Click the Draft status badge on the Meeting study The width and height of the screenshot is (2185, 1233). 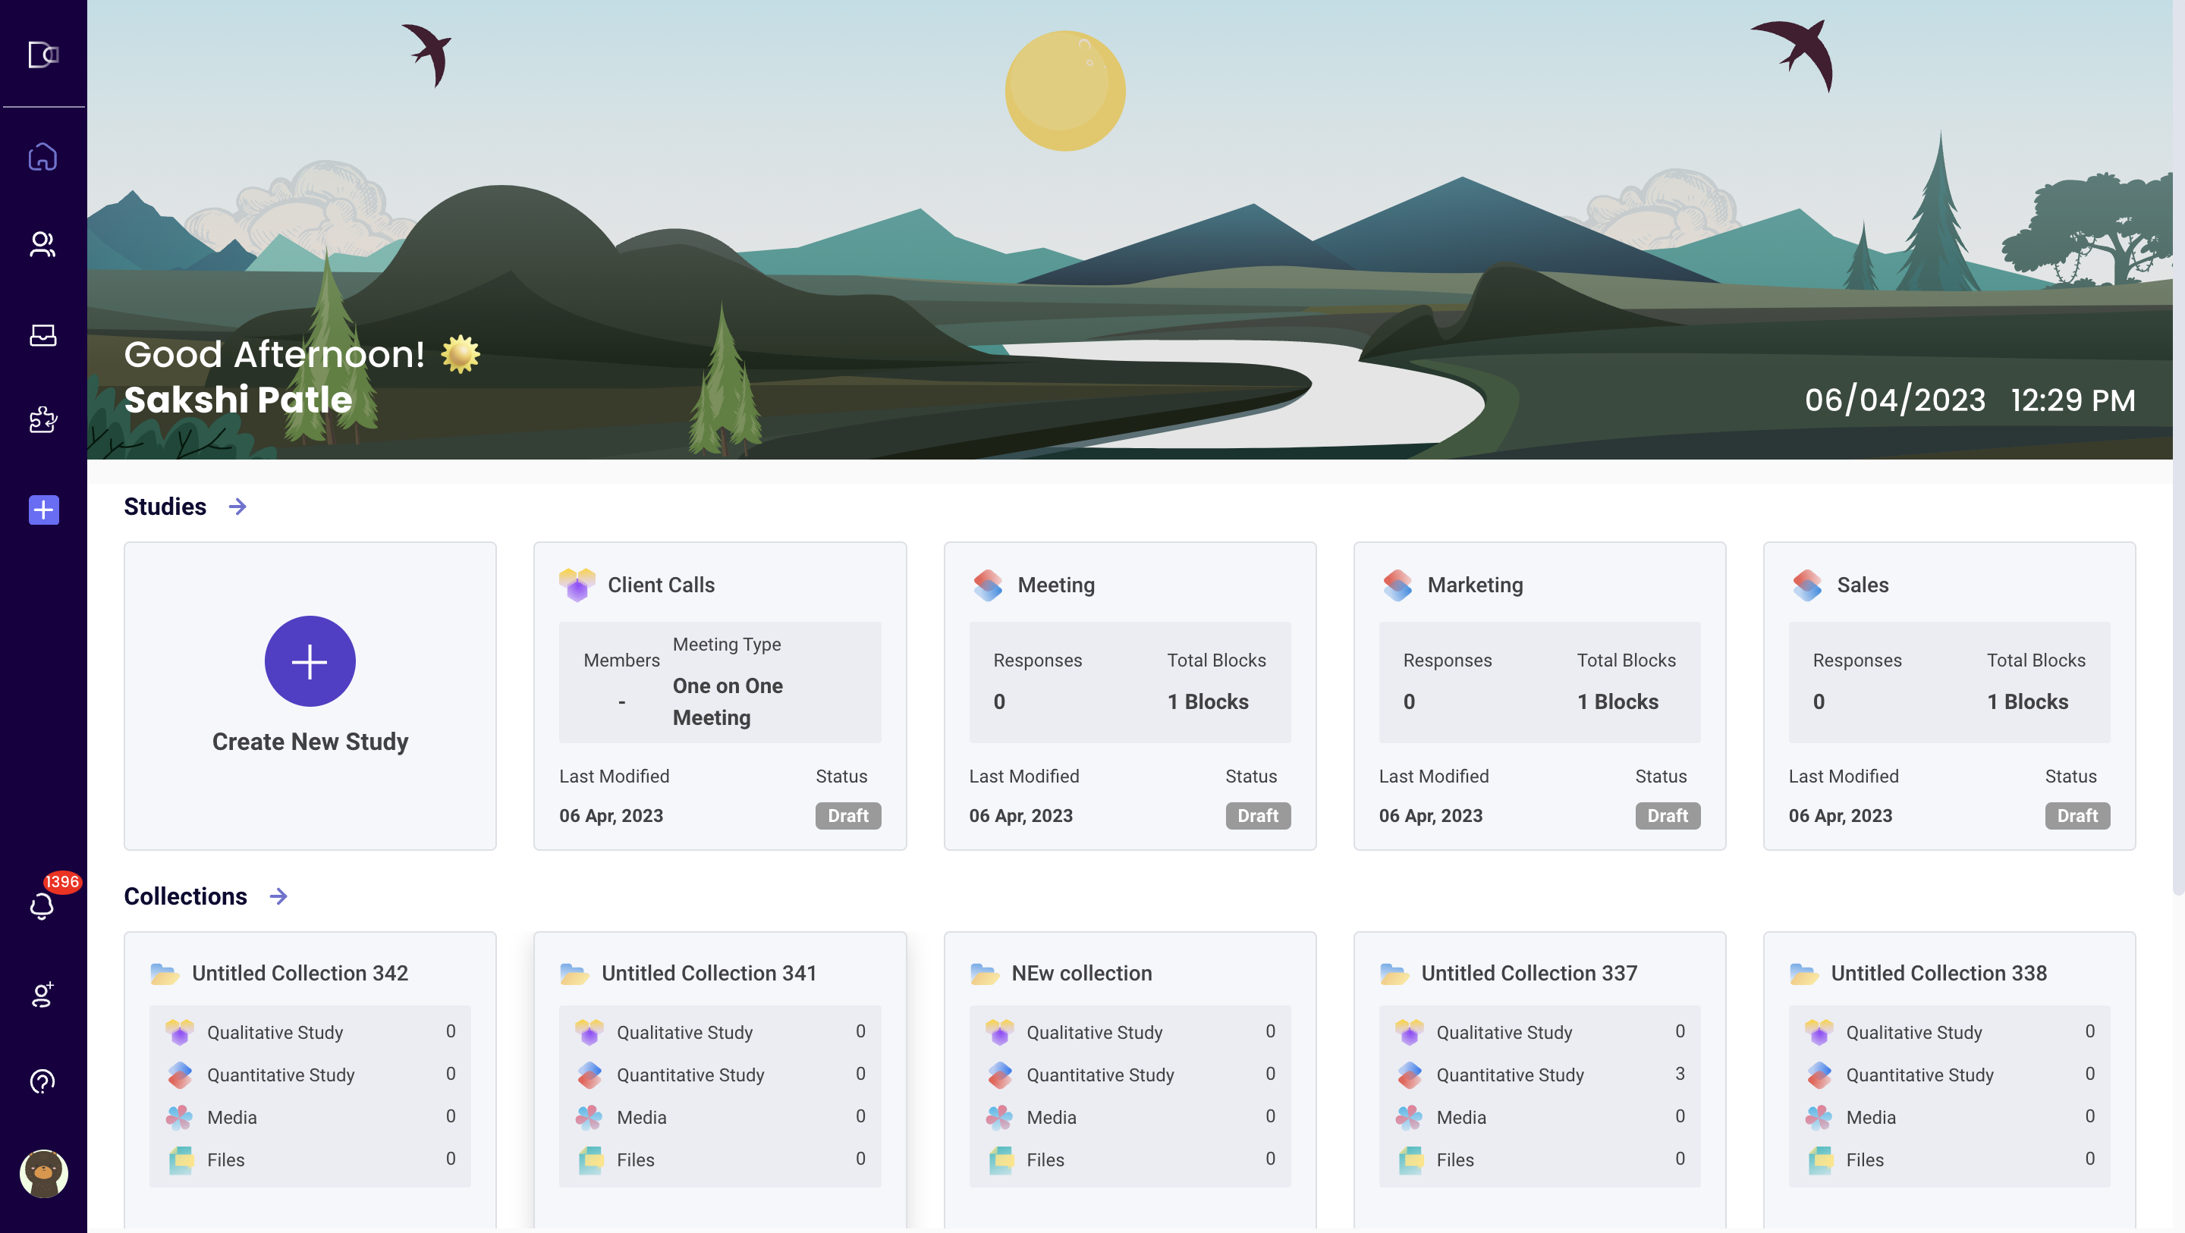1257,816
